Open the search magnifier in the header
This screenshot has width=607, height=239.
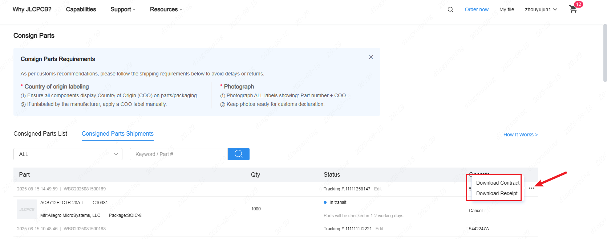450,9
